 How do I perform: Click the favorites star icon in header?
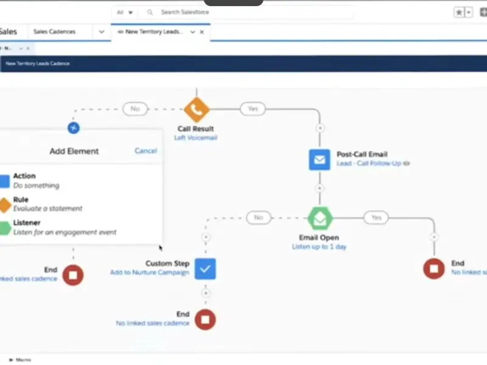(x=459, y=12)
